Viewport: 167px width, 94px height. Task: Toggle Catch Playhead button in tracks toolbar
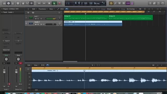point(67,9)
